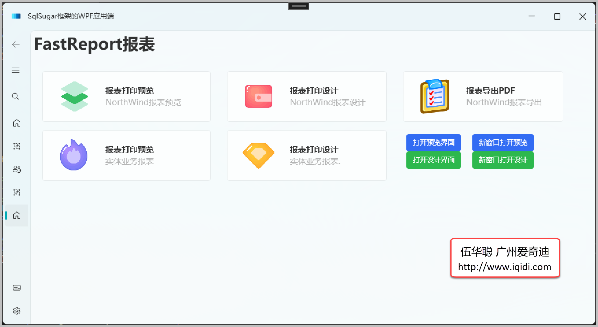
Task: Open the selection-frame icon just above the people icon
Action: [x=17, y=146]
